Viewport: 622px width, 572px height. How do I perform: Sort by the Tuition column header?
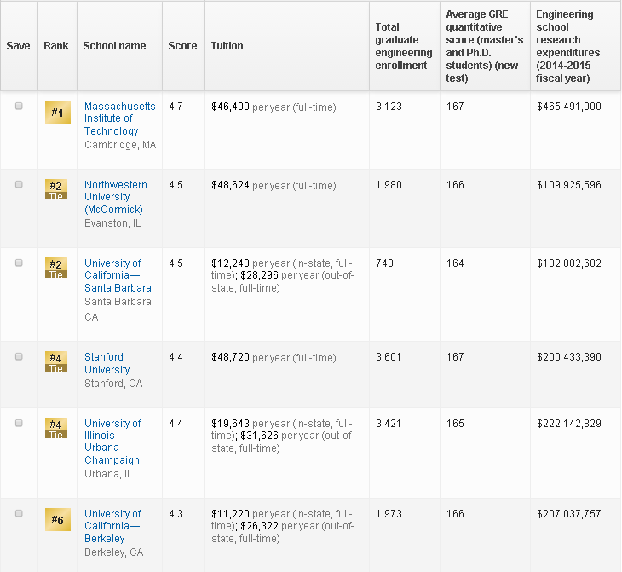(x=227, y=46)
